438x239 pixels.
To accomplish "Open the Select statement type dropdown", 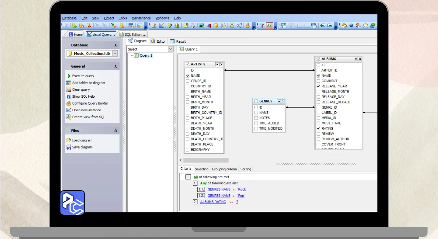I will click(x=170, y=49).
